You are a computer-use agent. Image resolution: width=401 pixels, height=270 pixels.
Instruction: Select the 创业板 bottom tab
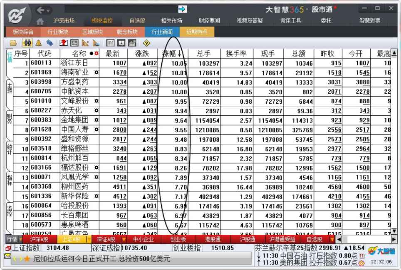tap(178, 239)
